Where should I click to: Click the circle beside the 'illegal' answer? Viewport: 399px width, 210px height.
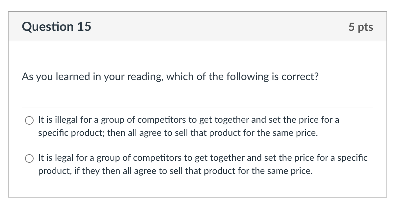[x=29, y=120]
